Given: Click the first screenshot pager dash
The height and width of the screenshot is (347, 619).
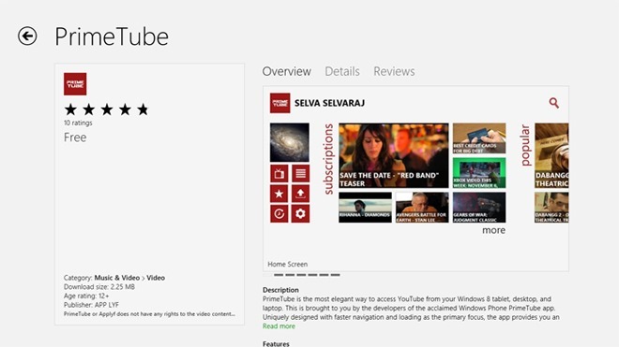Looking at the screenshot, I should click(x=279, y=275).
